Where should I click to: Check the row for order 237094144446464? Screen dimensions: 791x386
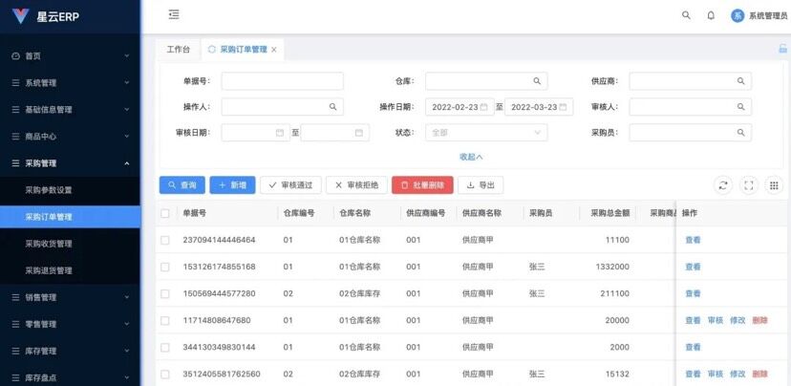click(x=165, y=240)
